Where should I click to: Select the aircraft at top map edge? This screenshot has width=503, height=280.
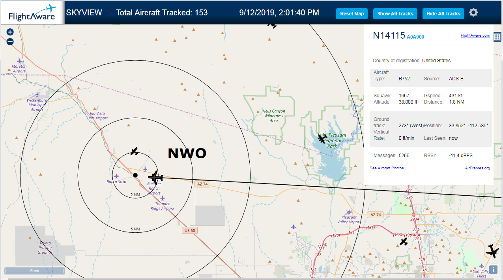(x=272, y=26)
